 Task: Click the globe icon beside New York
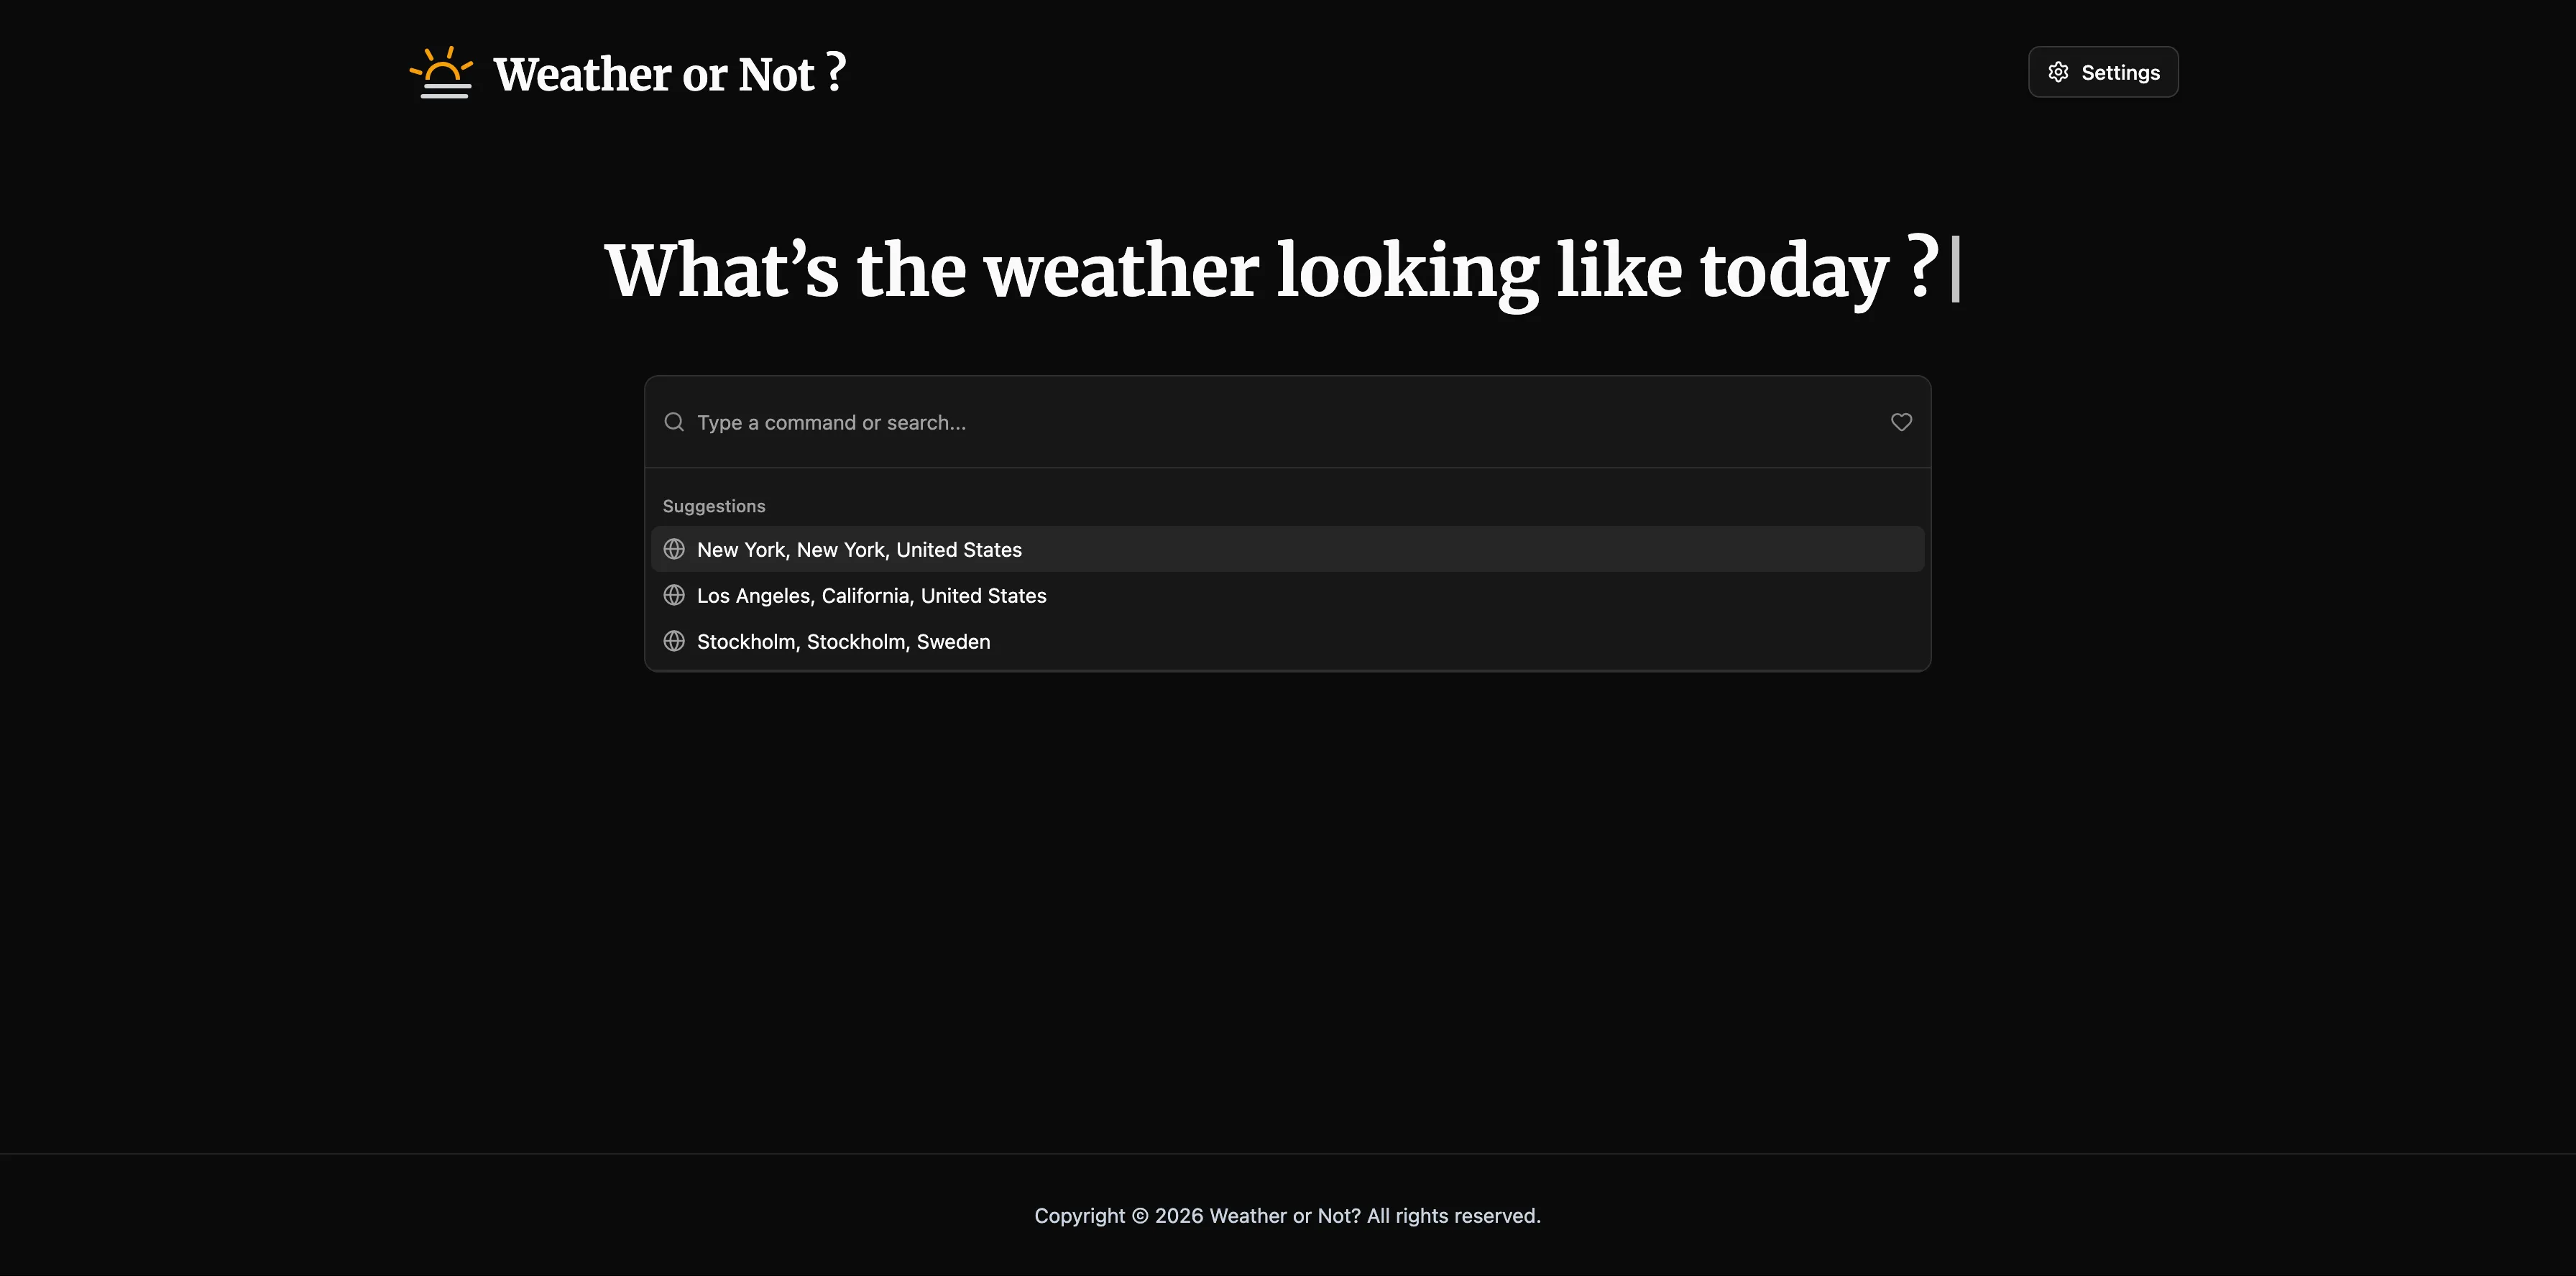[x=674, y=550]
